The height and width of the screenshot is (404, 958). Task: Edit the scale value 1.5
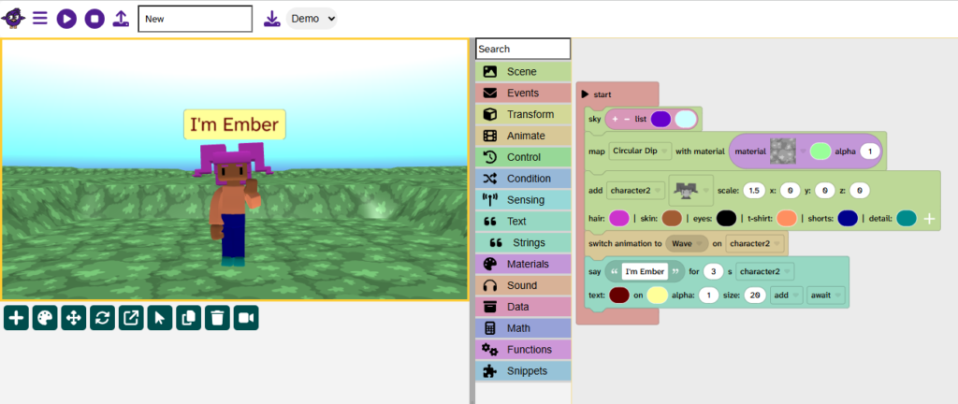click(755, 191)
